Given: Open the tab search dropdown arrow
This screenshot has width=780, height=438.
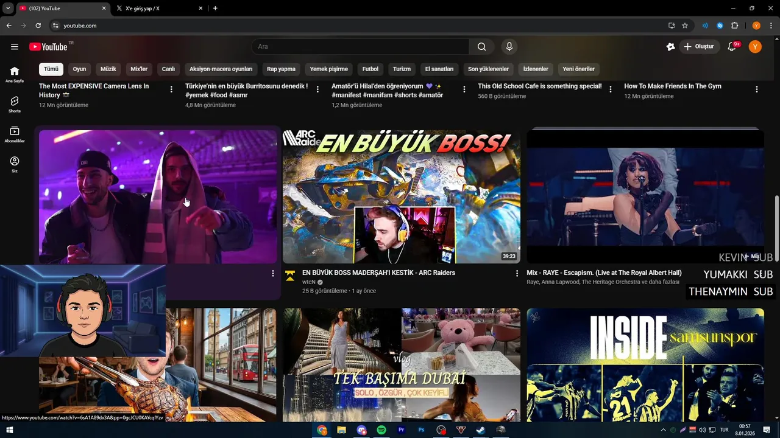Looking at the screenshot, I should 8,9.
